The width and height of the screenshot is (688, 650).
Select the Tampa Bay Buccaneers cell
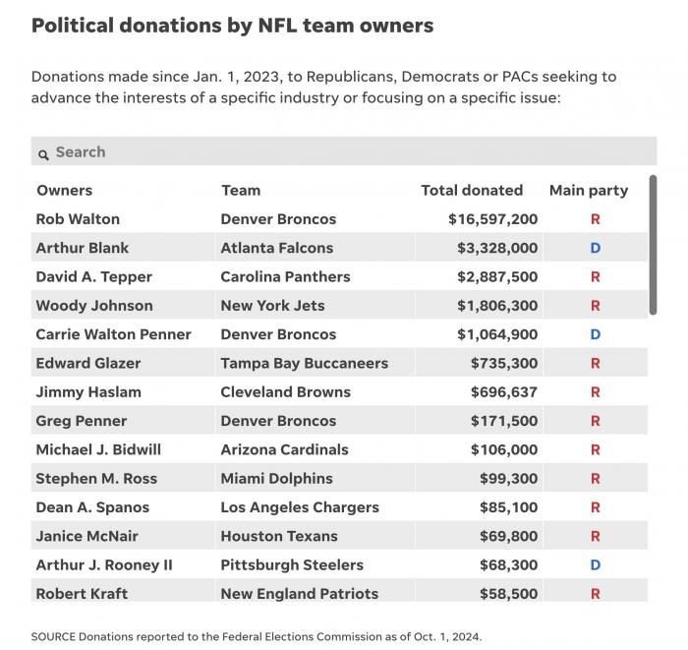pyautogui.click(x=304, y=364)
